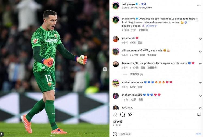
Task: Open the @elchecf mention link
Action: (151, 26)
